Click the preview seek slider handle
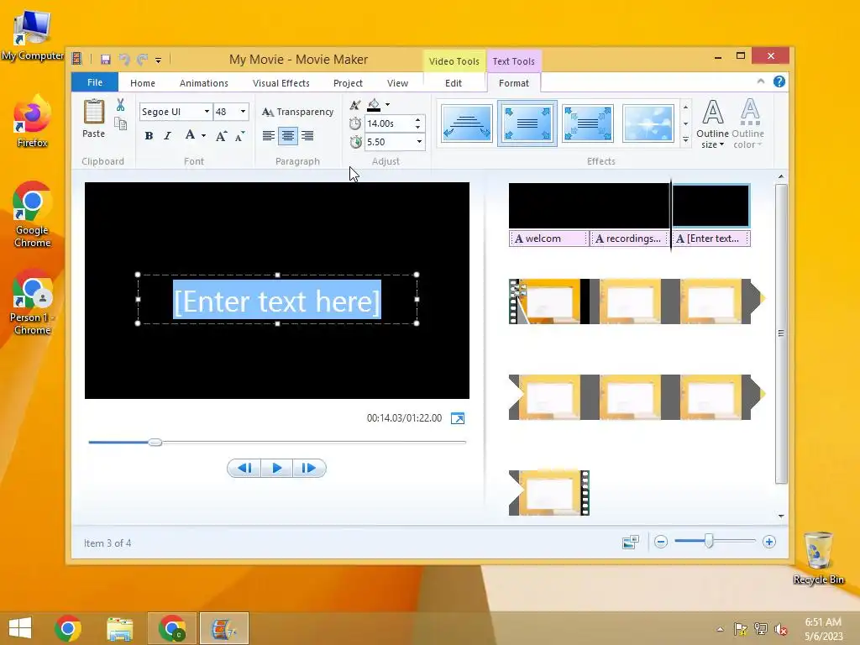860x645 pixels. [155, 442]
